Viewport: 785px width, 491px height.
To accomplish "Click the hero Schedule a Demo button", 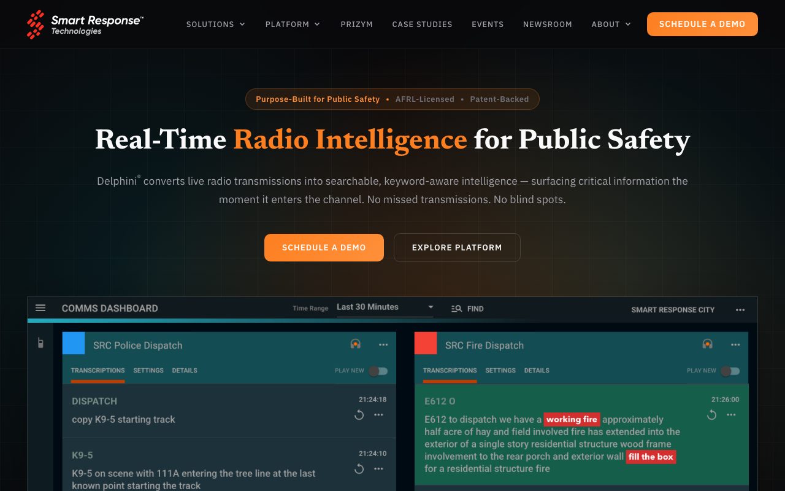I will 324,247.
